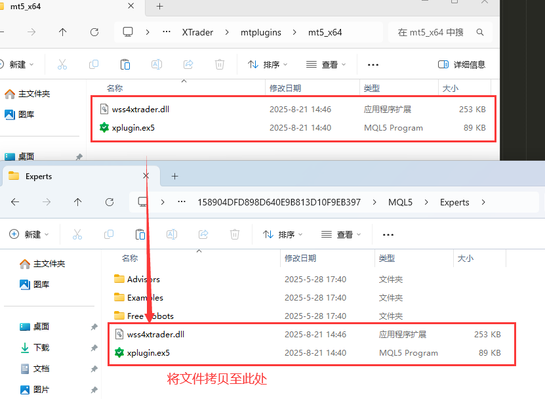Click the MQL5 breadcrumb in the Experts address bar
The image size is (545, 399).
coord(400,202)
